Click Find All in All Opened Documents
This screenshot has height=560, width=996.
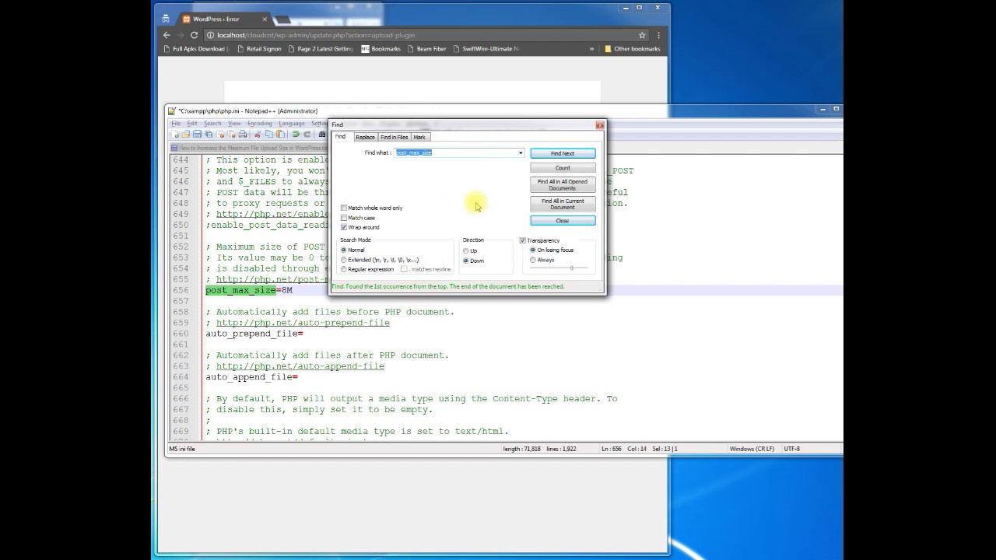click(x=563, y=184)
